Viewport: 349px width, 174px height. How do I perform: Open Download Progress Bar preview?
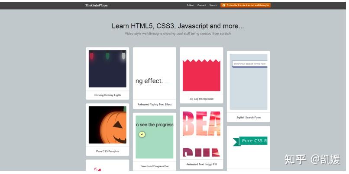[x=155, y=137]
